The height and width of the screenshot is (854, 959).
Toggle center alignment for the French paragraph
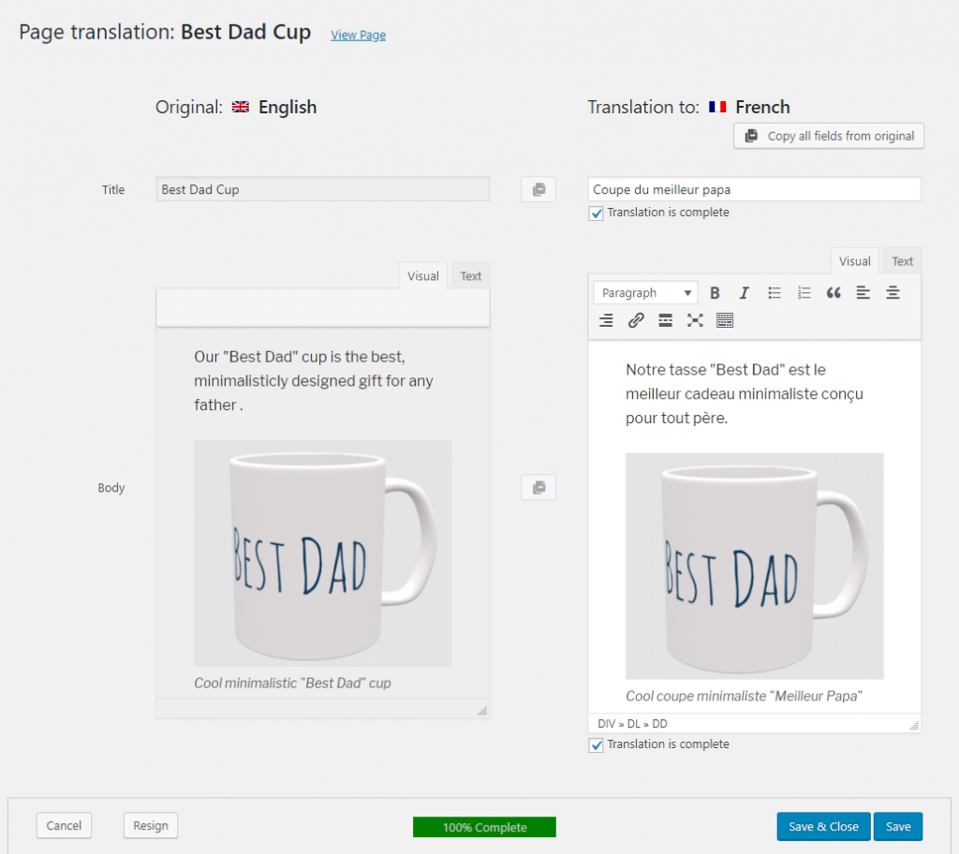coord(893,292)
